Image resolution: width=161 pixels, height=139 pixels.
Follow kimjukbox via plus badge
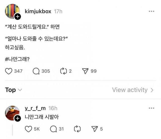tap(17, 17)
